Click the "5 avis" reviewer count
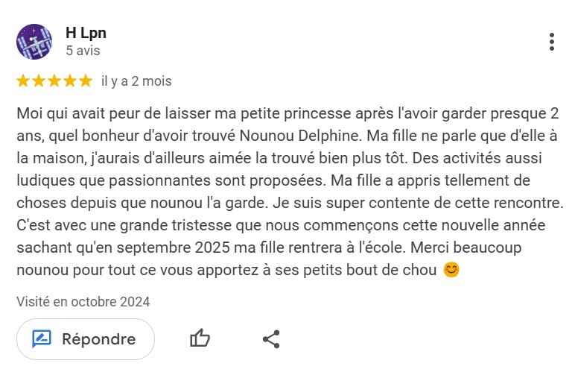575x372 pixels. 83,51
